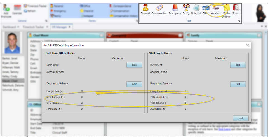
Task: Open the Emergency edit icon
Action: [175, 9]
